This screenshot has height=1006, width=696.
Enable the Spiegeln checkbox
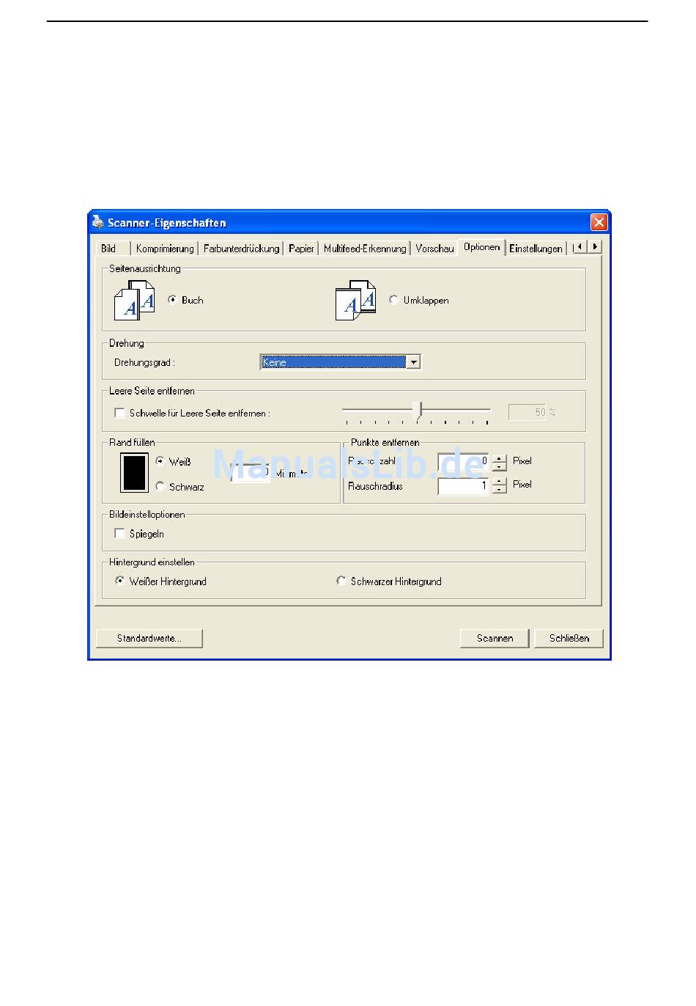click(x=119, y=534)
